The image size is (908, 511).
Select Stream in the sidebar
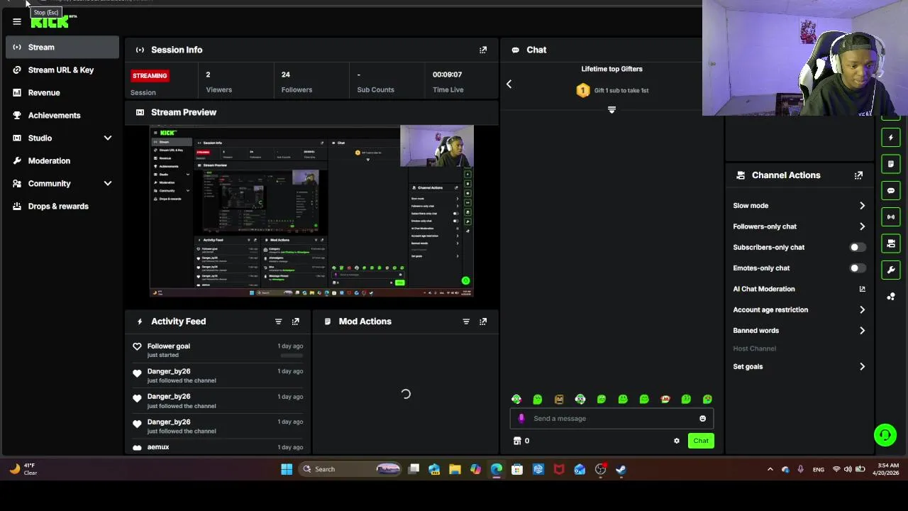(62, 48)
